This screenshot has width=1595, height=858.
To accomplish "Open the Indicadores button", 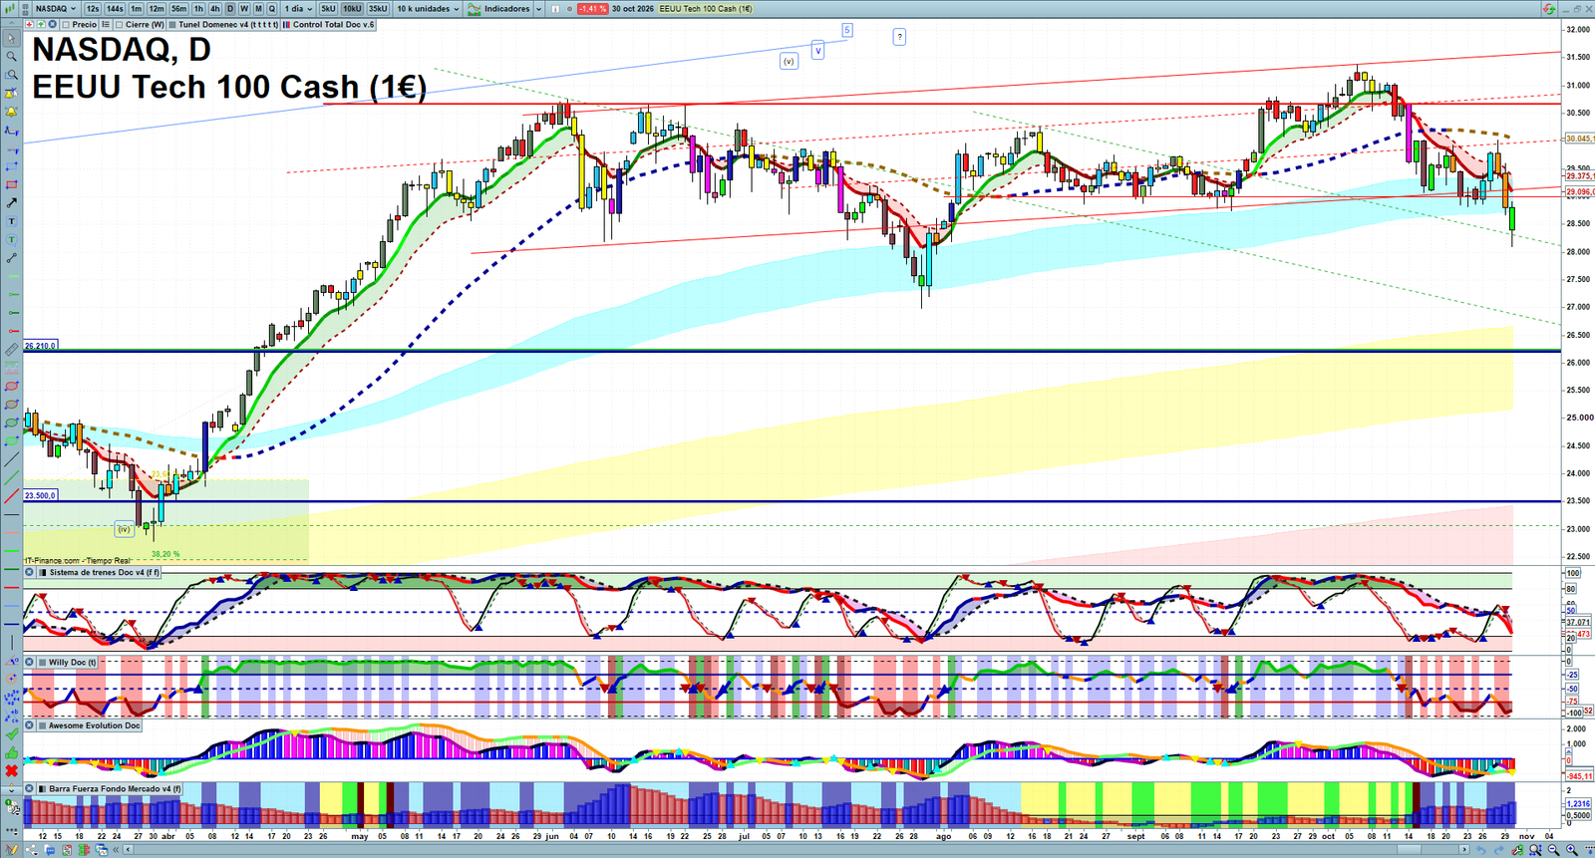I will [x=499, y=9].
